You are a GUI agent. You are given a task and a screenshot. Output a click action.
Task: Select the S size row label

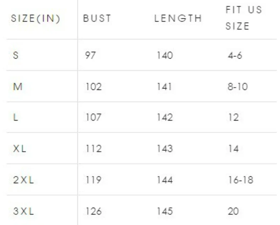click(16, 55)
